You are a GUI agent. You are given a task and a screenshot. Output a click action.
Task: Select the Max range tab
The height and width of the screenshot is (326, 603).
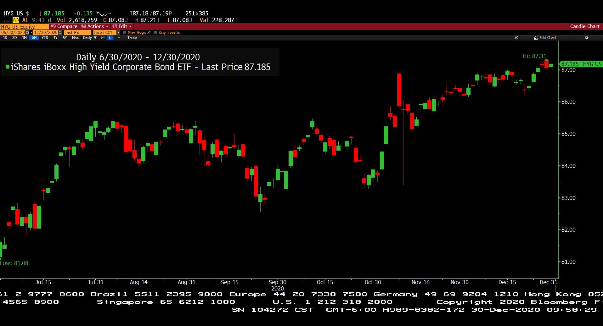[x=75, y=38]
